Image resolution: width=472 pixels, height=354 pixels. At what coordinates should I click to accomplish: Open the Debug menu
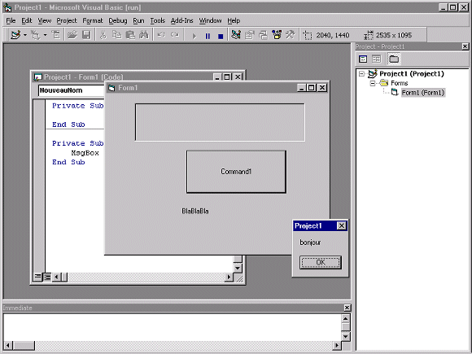coord(118,20)
